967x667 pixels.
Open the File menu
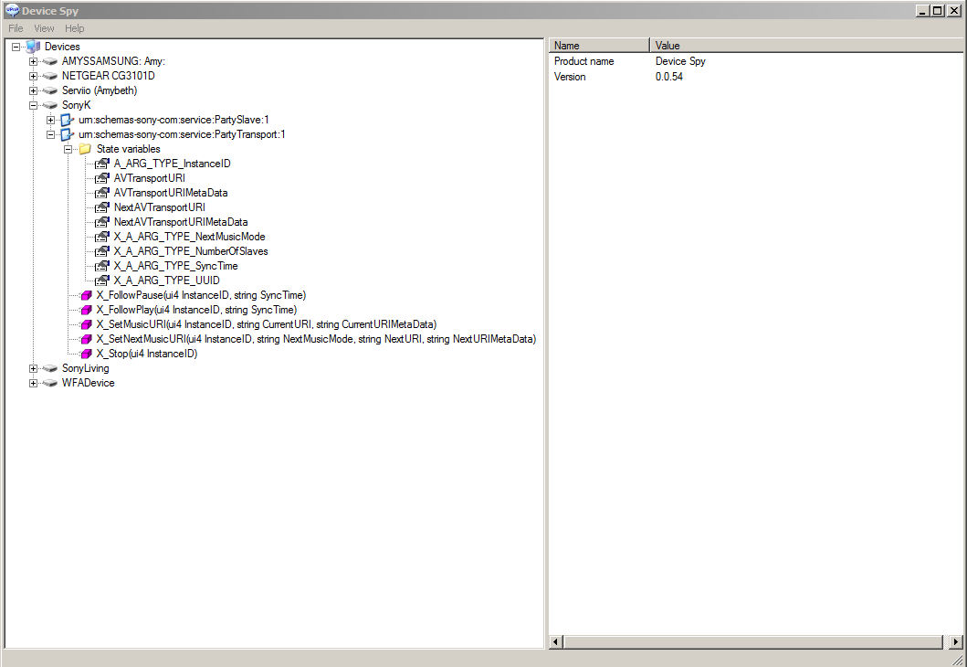click(16, 28)
